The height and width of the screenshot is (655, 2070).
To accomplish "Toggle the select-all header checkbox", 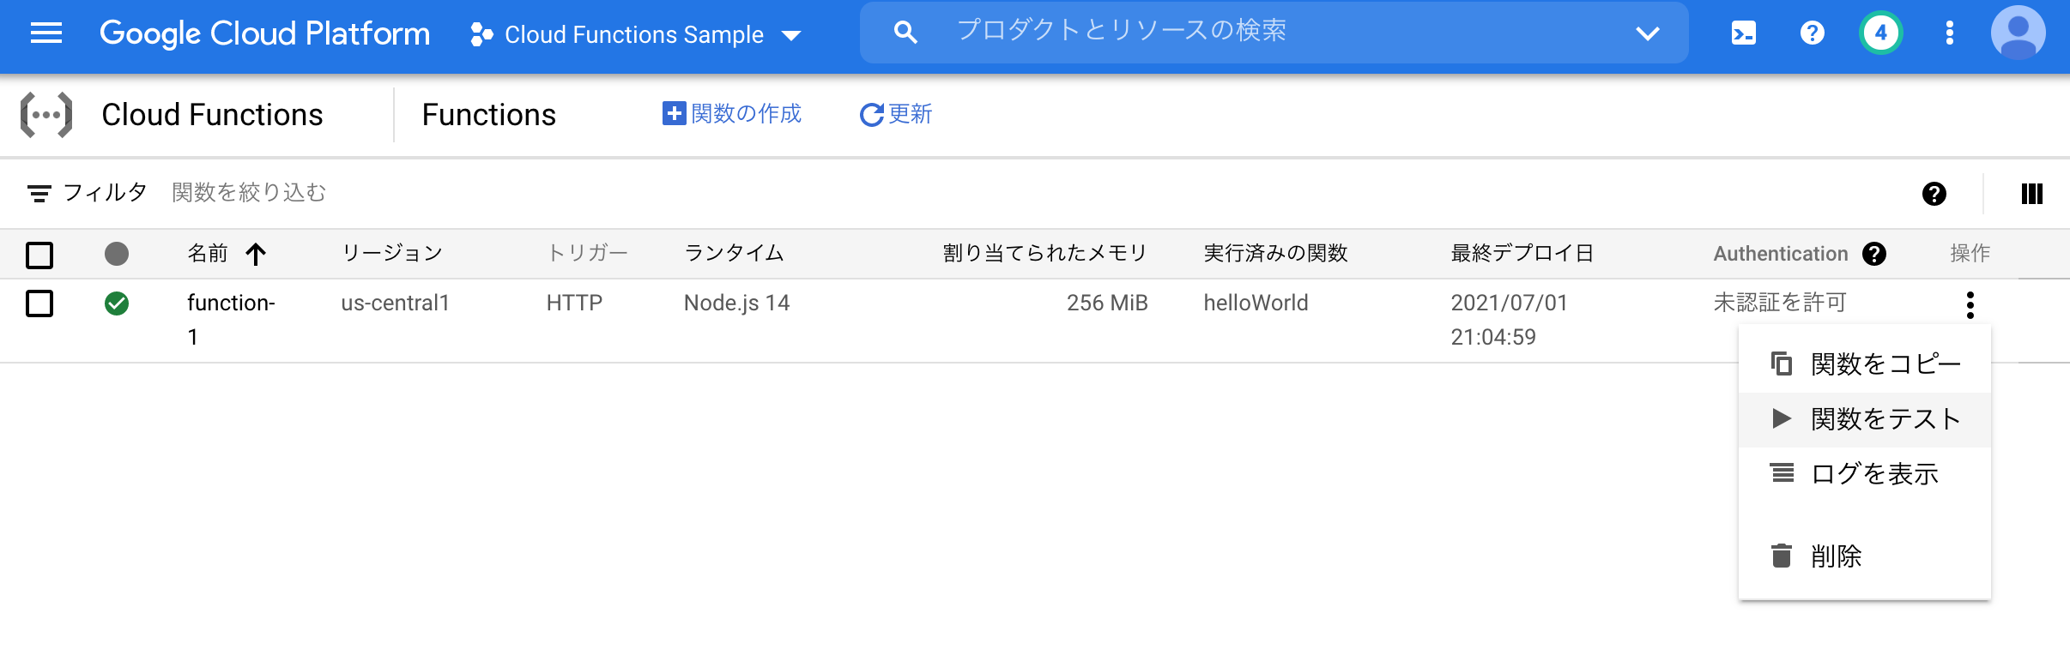I will click(39, 255).
